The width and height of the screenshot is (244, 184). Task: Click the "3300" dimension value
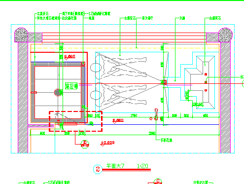point(152,133)
